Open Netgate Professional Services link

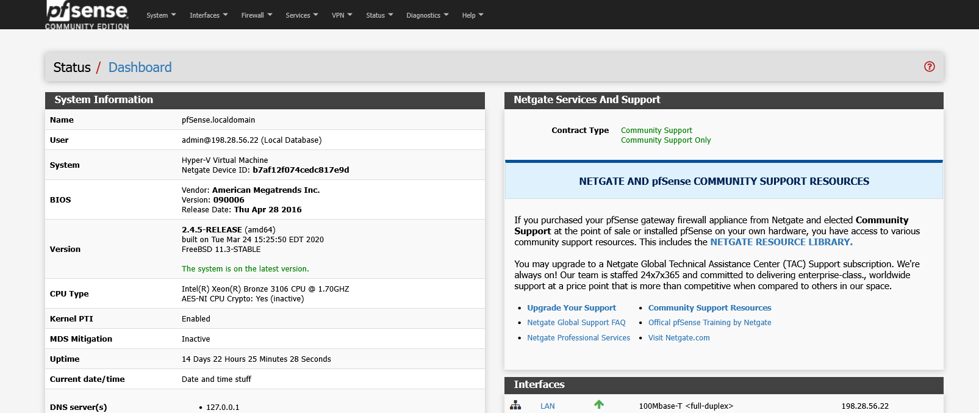coord(579,338)
